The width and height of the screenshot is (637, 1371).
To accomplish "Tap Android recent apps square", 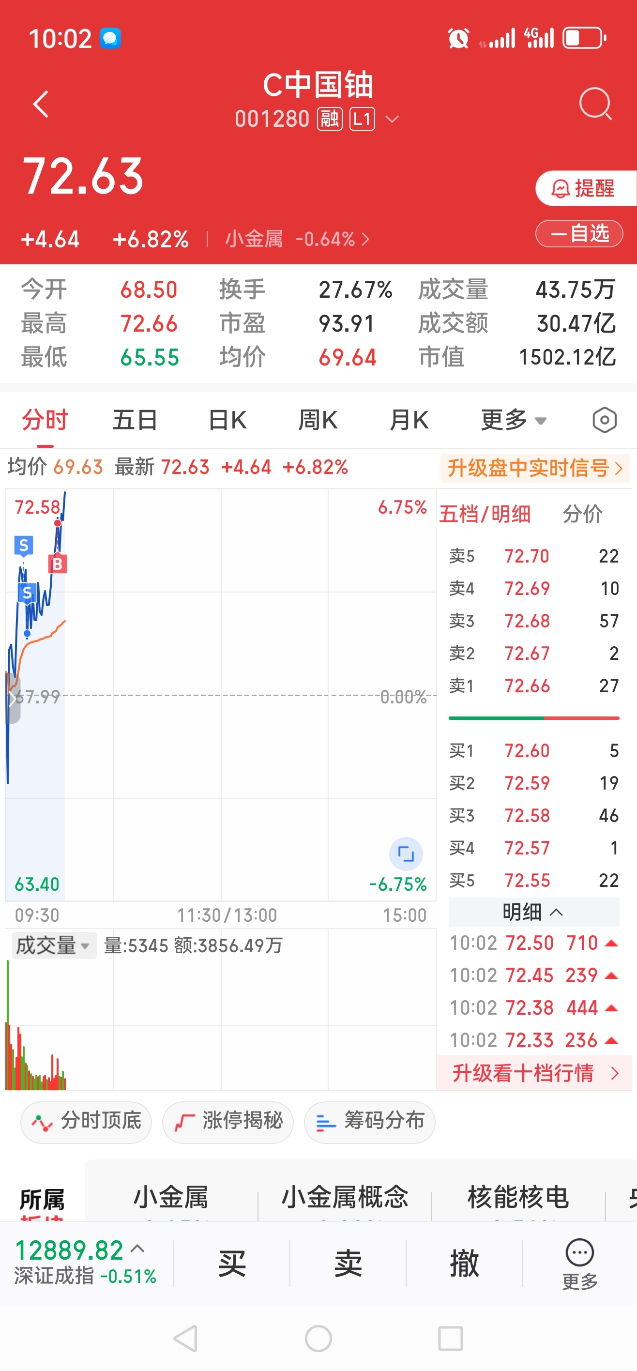I will pos(450,1338).
